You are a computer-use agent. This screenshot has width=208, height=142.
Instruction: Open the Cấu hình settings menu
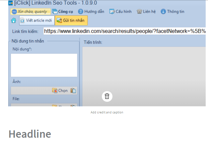pos(120,12)
